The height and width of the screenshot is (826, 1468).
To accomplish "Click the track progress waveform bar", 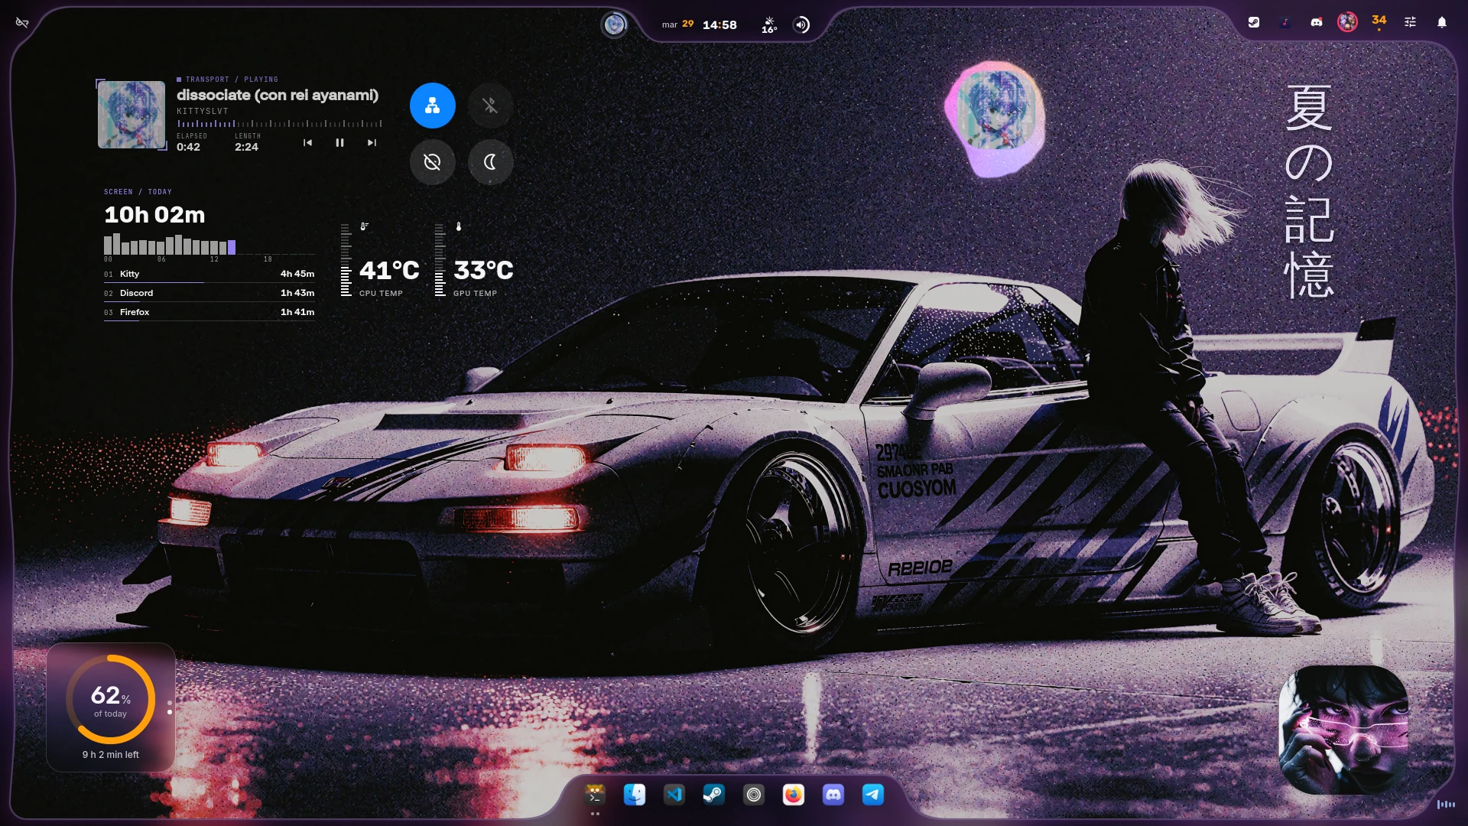I will [279, 123].
